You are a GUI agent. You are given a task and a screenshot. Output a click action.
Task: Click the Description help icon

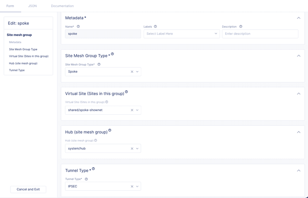[240, 27]
